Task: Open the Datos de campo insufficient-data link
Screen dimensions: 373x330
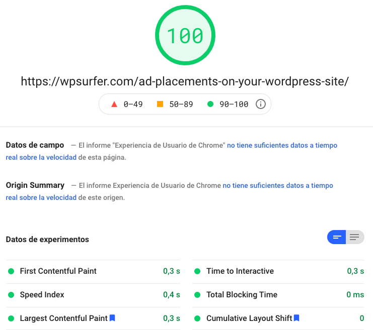Action: (x=282, y=145)
